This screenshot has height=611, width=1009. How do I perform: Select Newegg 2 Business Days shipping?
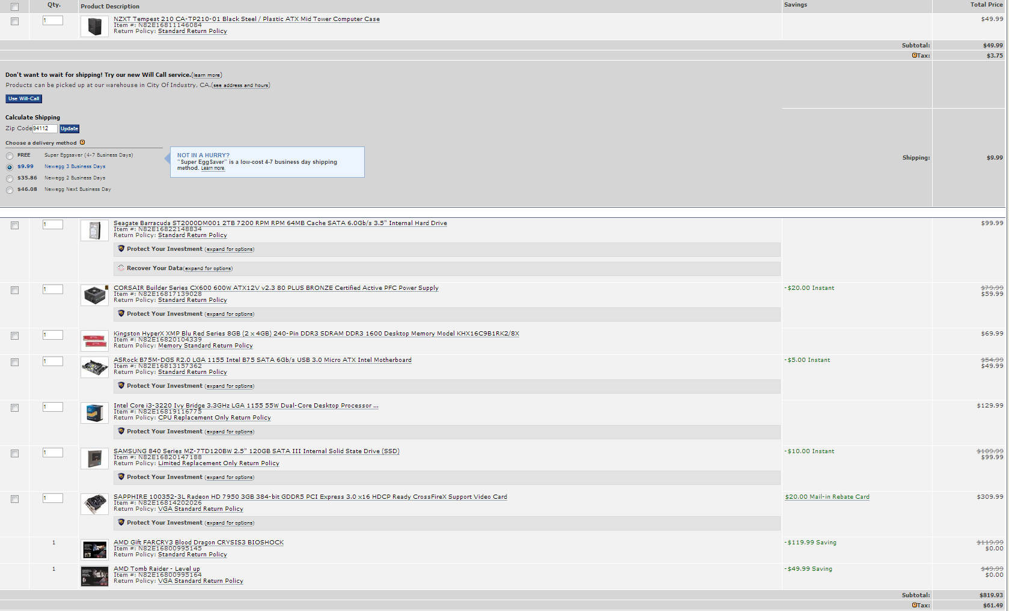pyautogui.click(x=10, y=179)
